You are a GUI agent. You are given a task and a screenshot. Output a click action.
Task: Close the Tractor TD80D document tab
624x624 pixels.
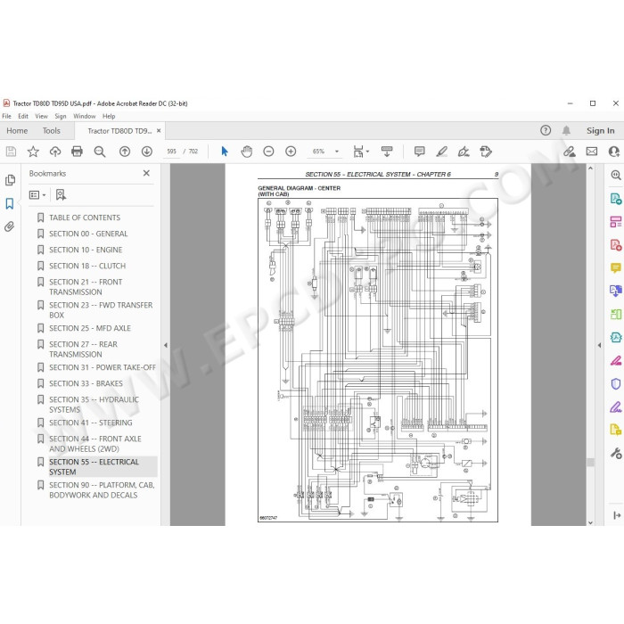pos(159,130)
